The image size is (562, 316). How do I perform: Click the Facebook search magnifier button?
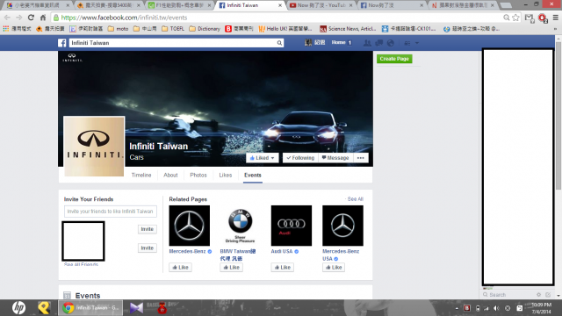point(279,43)
